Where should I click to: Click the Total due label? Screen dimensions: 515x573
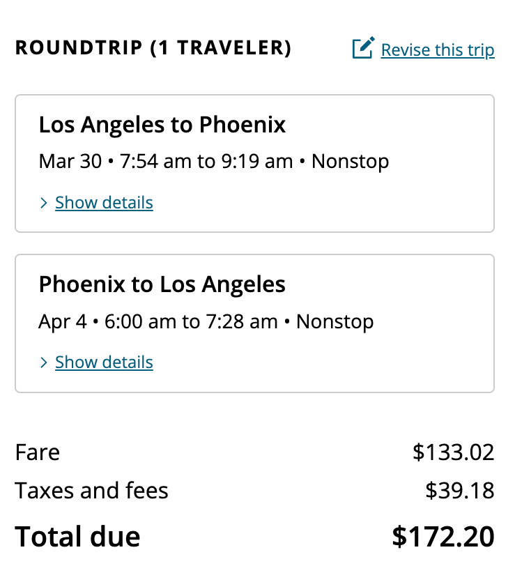pos(77,537)
